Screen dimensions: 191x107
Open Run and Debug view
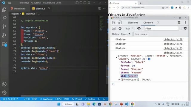pyautogui.click(x=4, y=35)
